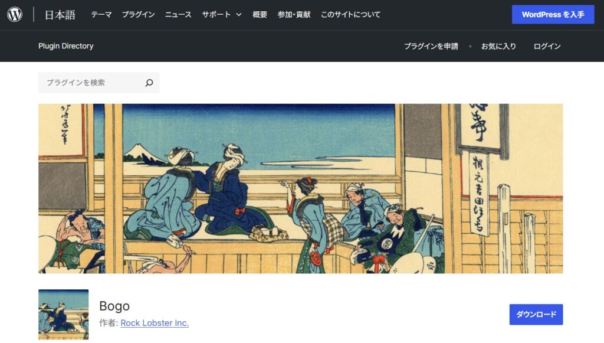Expand the サポート dropdown chevron
The height and width of the screenshot is (343, 604).
pos(239,15)
